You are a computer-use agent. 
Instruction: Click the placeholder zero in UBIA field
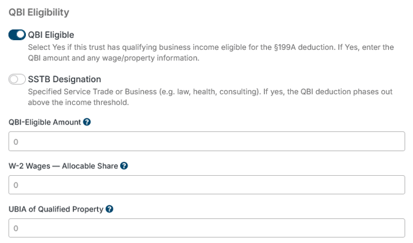(x=16, y=228)
